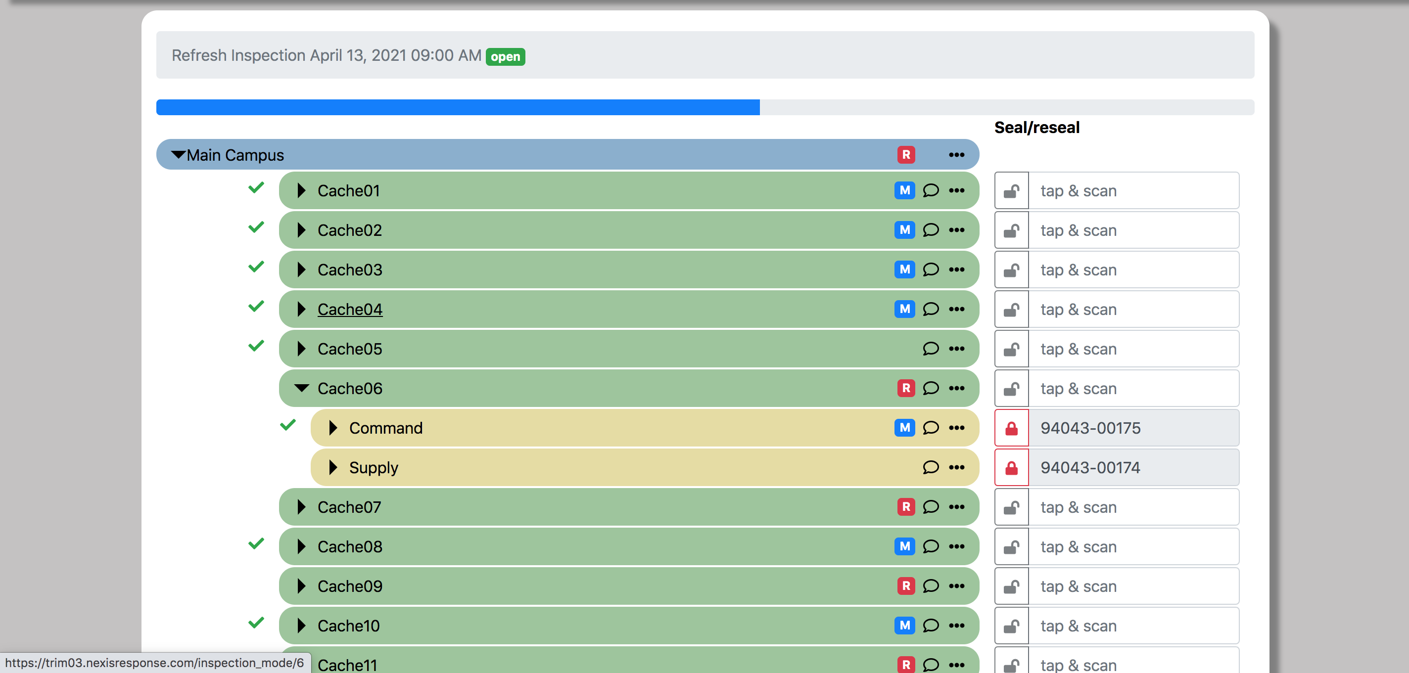Expand the Cache04 row
Screen dimensions: 1409x673
[301, 309]
